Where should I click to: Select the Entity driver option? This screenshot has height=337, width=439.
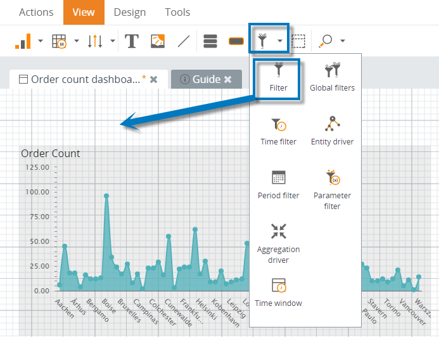point(332,131)
